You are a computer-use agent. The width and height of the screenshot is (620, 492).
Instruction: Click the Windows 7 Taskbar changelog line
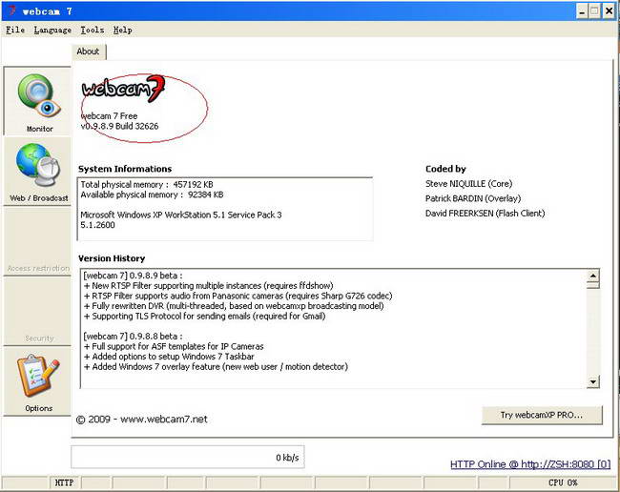pyautogui.click(x=169, y=357)
